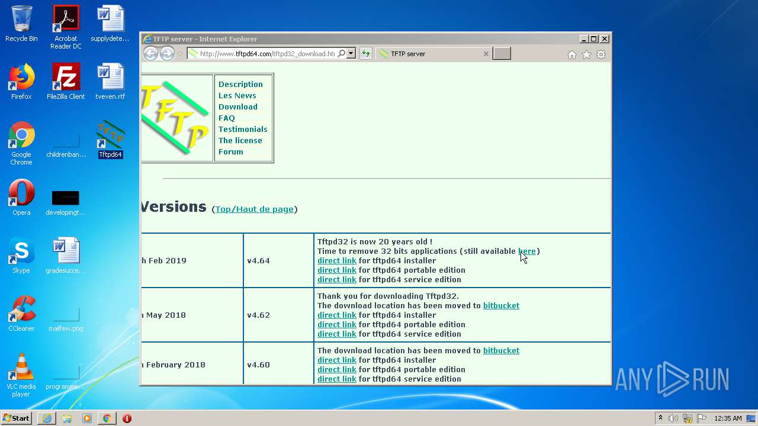
Task: Open VLC media player shortcut
Action: 21,375
